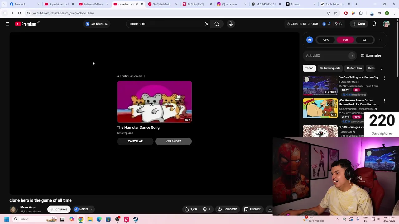
Task: Click the Ask vidIQ input field
Action: coord(326,56)
